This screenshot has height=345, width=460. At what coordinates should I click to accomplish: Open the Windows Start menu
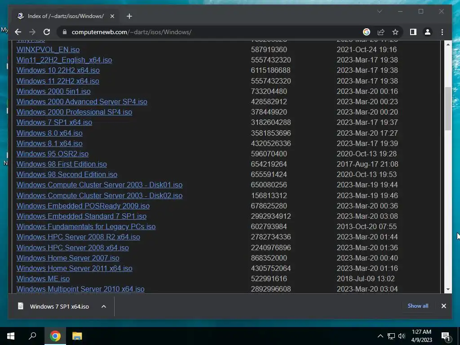11,336
